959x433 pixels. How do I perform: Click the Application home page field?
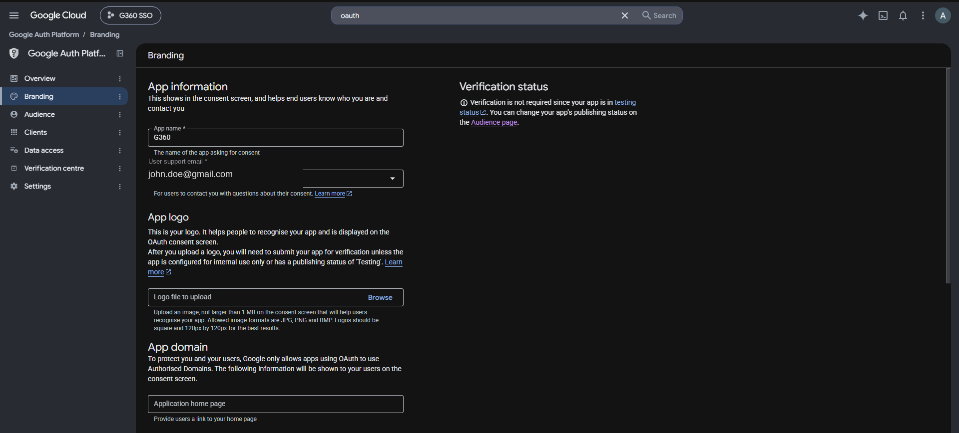(275, 404)
